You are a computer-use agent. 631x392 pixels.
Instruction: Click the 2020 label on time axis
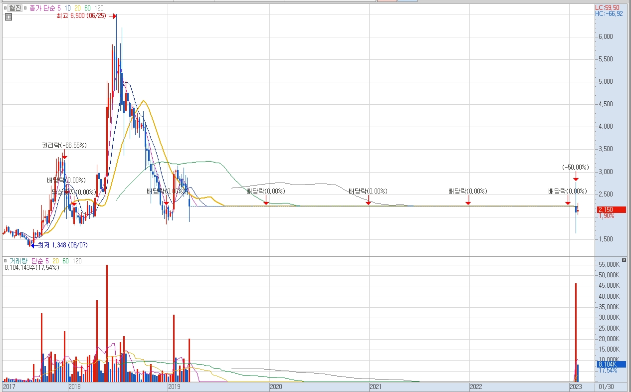tap(276, 387)
